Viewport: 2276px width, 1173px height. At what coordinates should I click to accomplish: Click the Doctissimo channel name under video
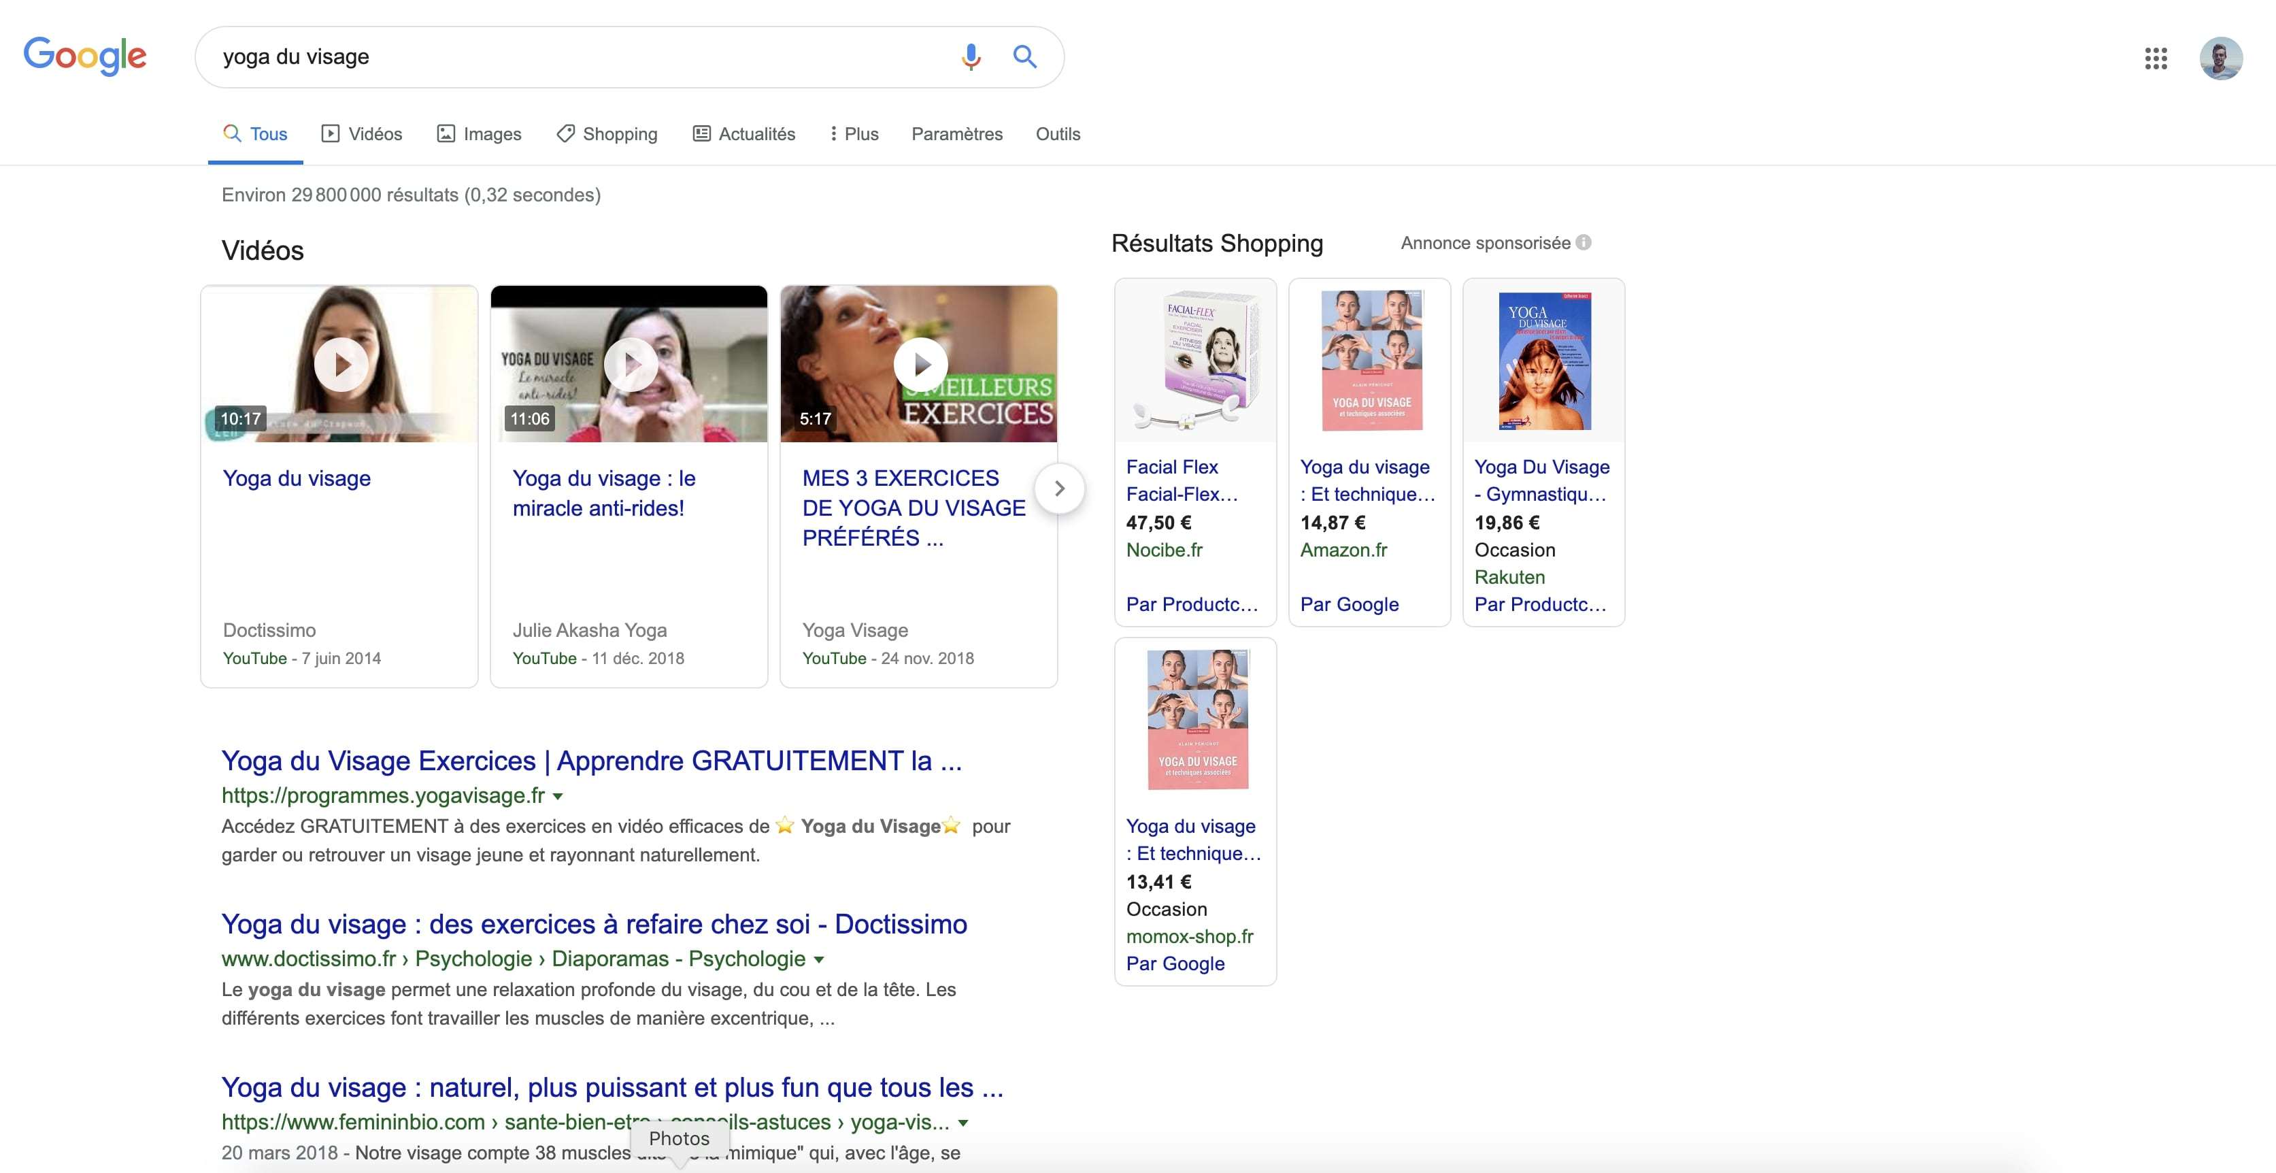point(269,630)
